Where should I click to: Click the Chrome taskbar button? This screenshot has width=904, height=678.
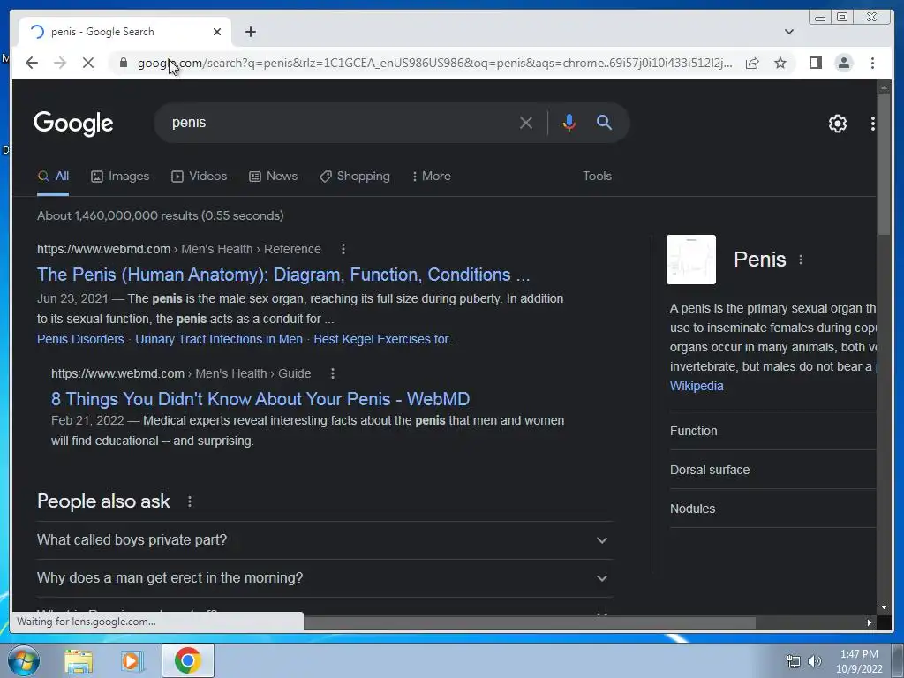187,660
